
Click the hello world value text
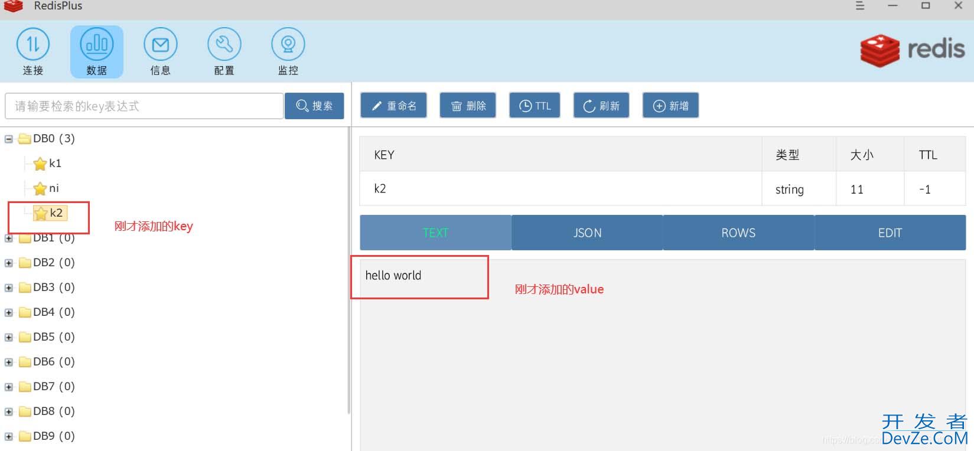(x=393, y=275)
